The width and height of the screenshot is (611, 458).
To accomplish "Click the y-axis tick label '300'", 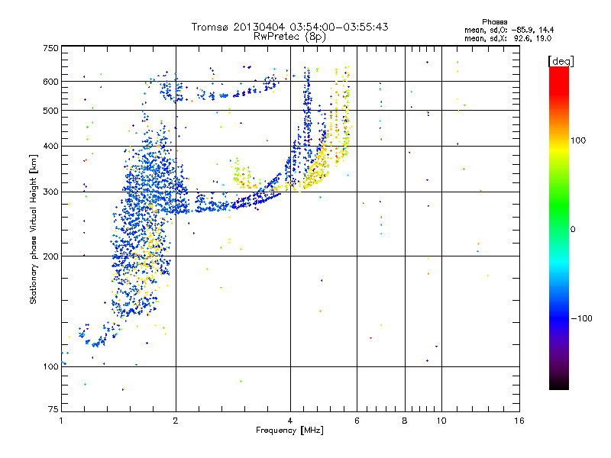I will click(51, 192).
